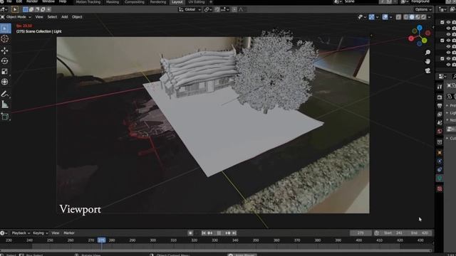The width and height of the screenshot is (456, 256).
Task: Open the Object Constraints properties tab
Action: [440, 169]
